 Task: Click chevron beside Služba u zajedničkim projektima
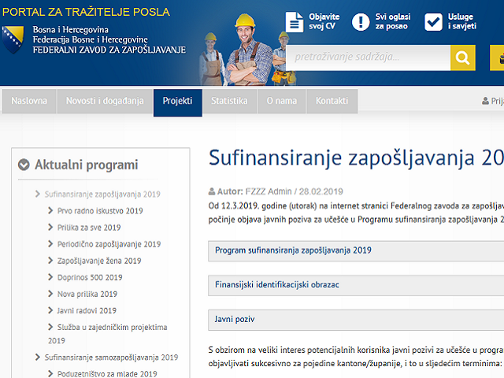[x=50, y=327]
